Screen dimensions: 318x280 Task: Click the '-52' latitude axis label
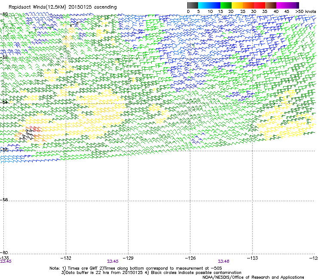(x=4, y=57)
